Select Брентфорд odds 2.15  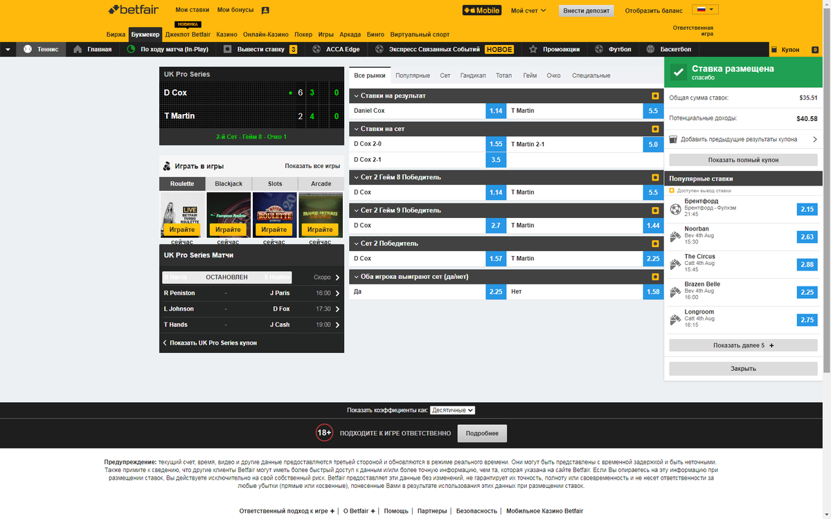807,209
